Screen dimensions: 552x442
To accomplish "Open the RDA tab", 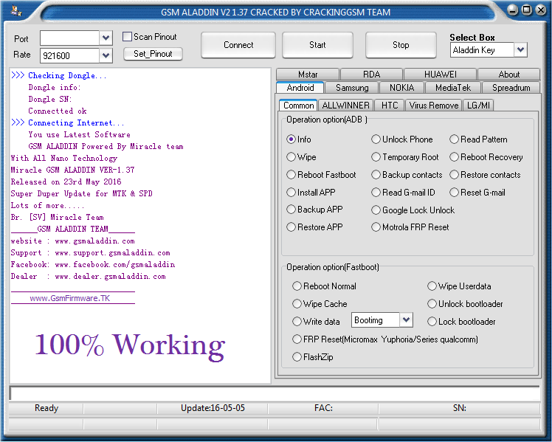I will coord(371,75).
